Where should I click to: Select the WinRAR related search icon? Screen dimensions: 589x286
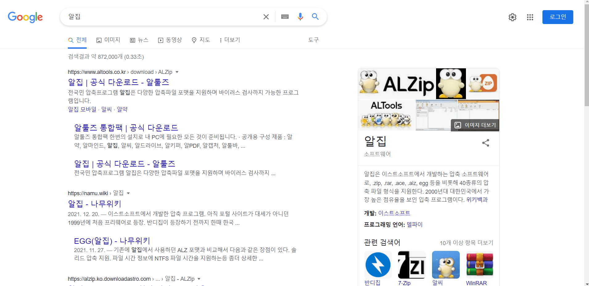[x=480, y=264]
